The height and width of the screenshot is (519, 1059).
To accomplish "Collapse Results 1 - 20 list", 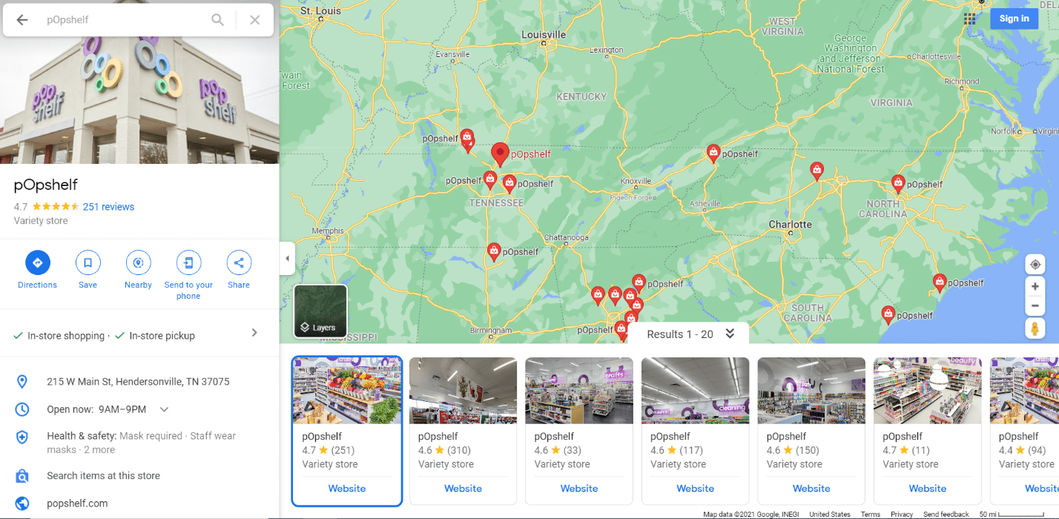I will click(x=730, y=334).
